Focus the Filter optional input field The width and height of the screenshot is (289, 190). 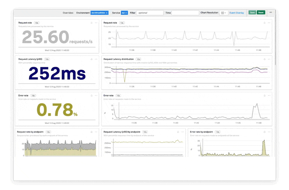point(150,13)
